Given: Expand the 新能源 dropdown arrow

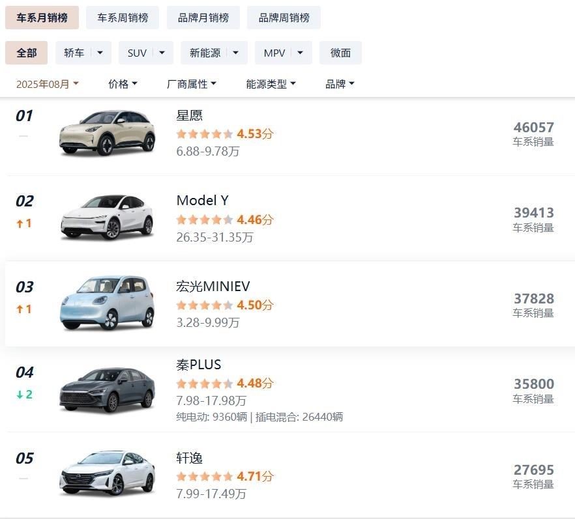Looking at the screenshot, I should click(236, 53).
